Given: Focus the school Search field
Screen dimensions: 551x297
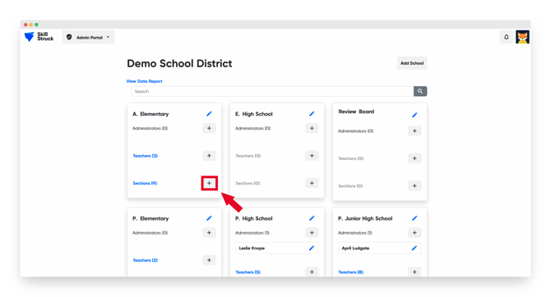Looking at the screenshot, I should tap(272, 91).
